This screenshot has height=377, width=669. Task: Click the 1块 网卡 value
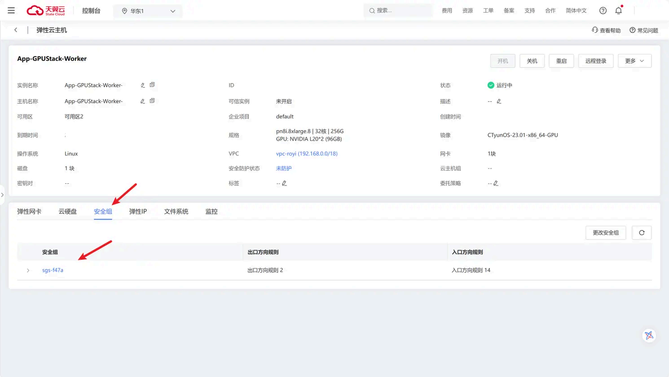click(492, 154)
